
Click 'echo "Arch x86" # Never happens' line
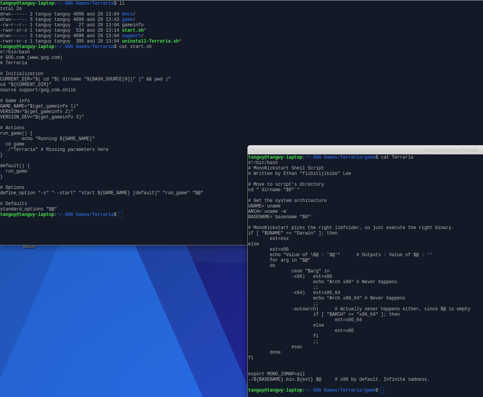click(355, 282)
